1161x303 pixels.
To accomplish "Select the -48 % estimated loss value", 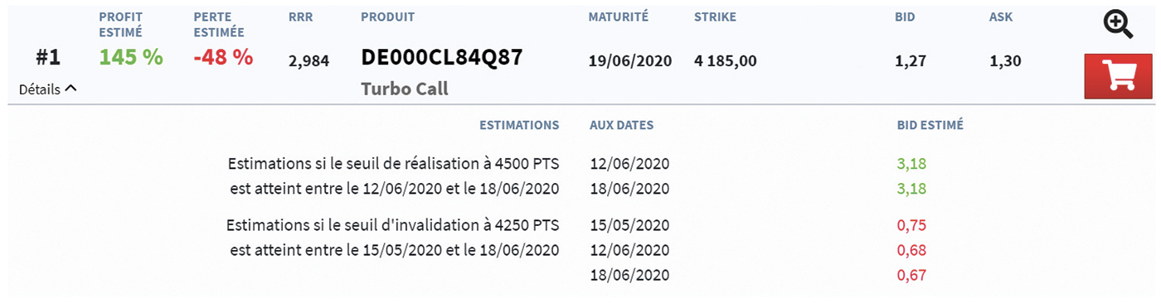I will pos(223,57).
